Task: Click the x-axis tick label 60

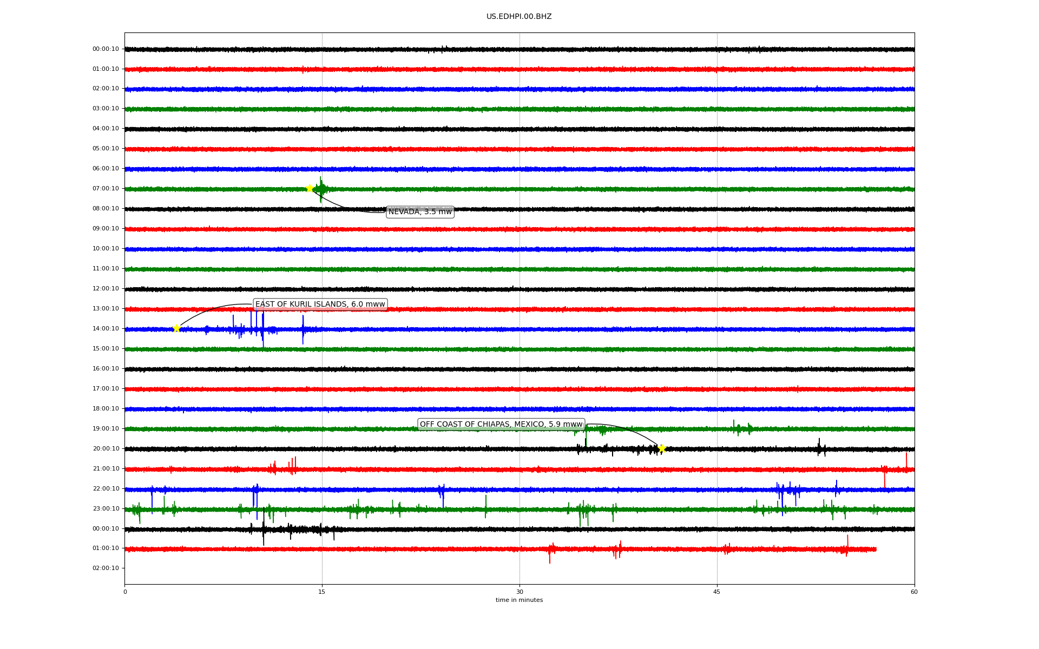Action: [x=914, y=592]
